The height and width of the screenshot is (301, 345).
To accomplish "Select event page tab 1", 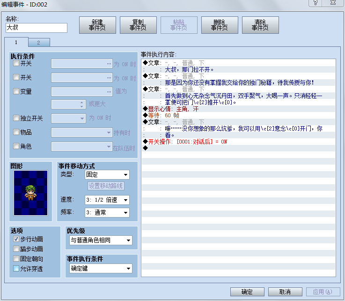I will (16, 42).
